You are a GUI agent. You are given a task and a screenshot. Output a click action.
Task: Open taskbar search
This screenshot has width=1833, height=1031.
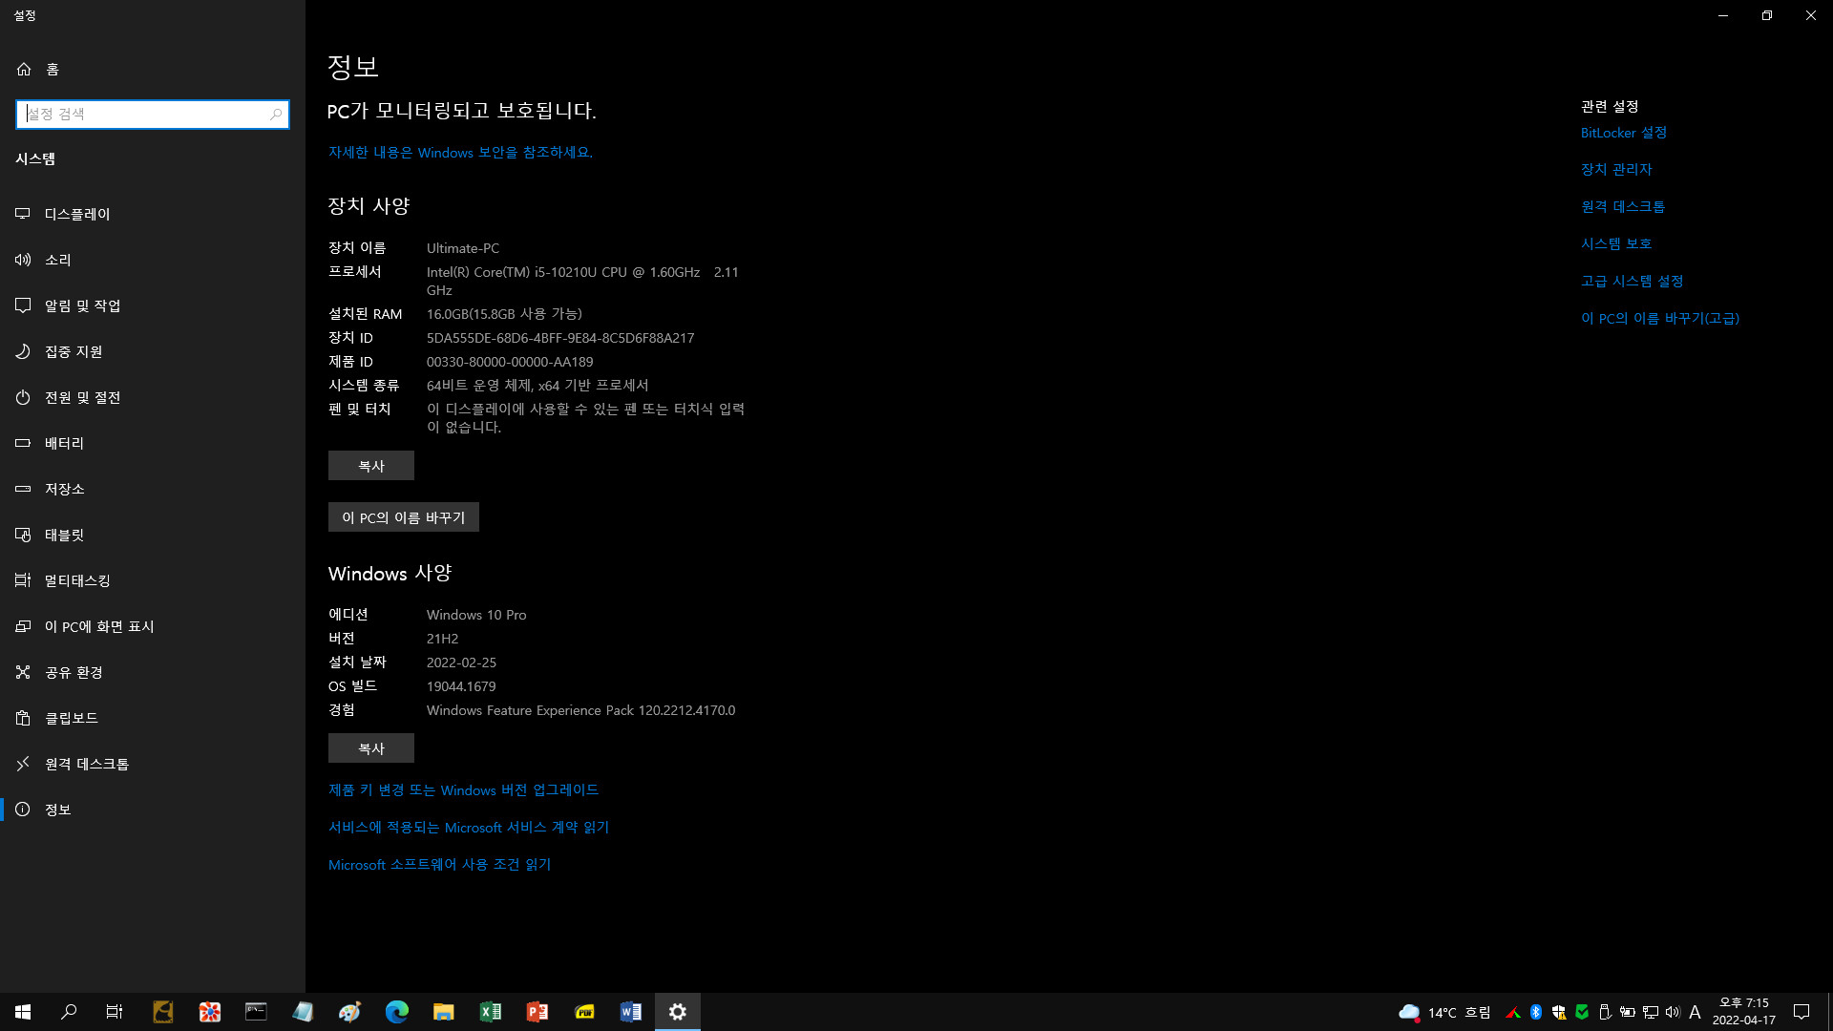tap(69, 1012)
